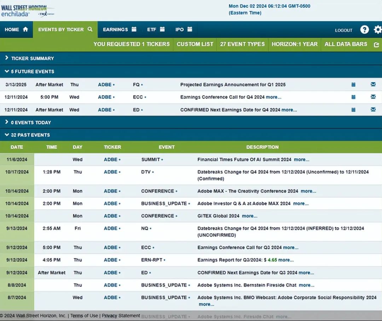Sort by the Date column header

click(17, 147)
